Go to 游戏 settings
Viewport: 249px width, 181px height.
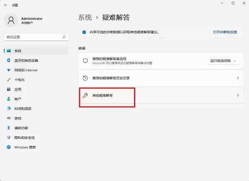18,118
